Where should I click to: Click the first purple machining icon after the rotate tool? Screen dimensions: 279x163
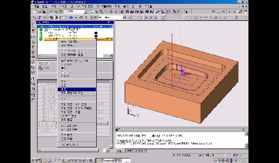[x=122, y=12]
